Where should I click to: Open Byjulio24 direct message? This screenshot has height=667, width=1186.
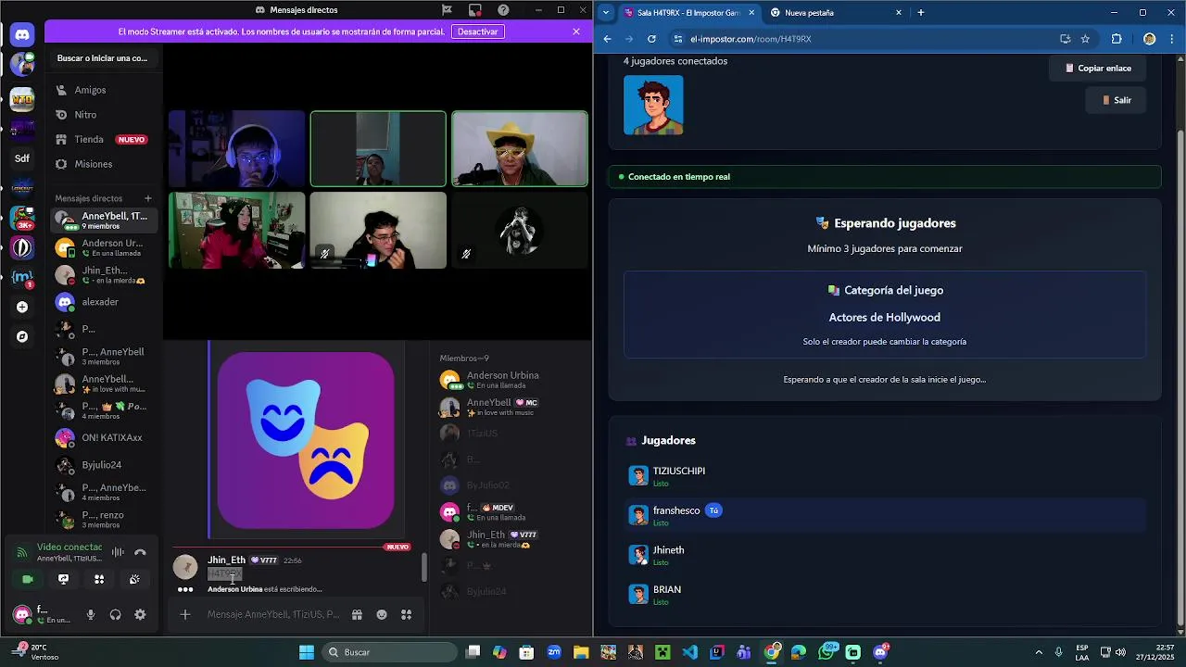tap(104, 465)
